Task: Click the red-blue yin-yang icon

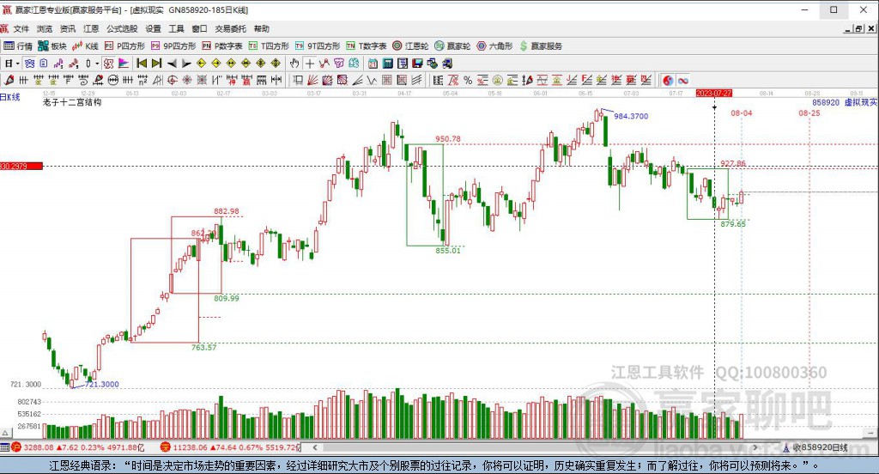Action: (668, 80)
